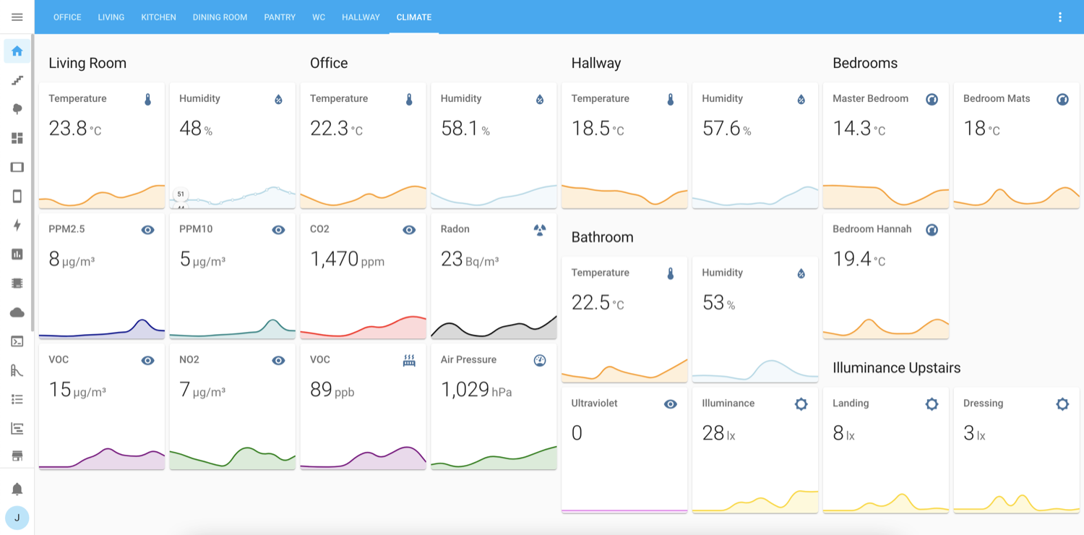Open Hallway Temperature value 18.5 °C
The width and height of the screenshot is (1084, 535).
click(598, 129)
